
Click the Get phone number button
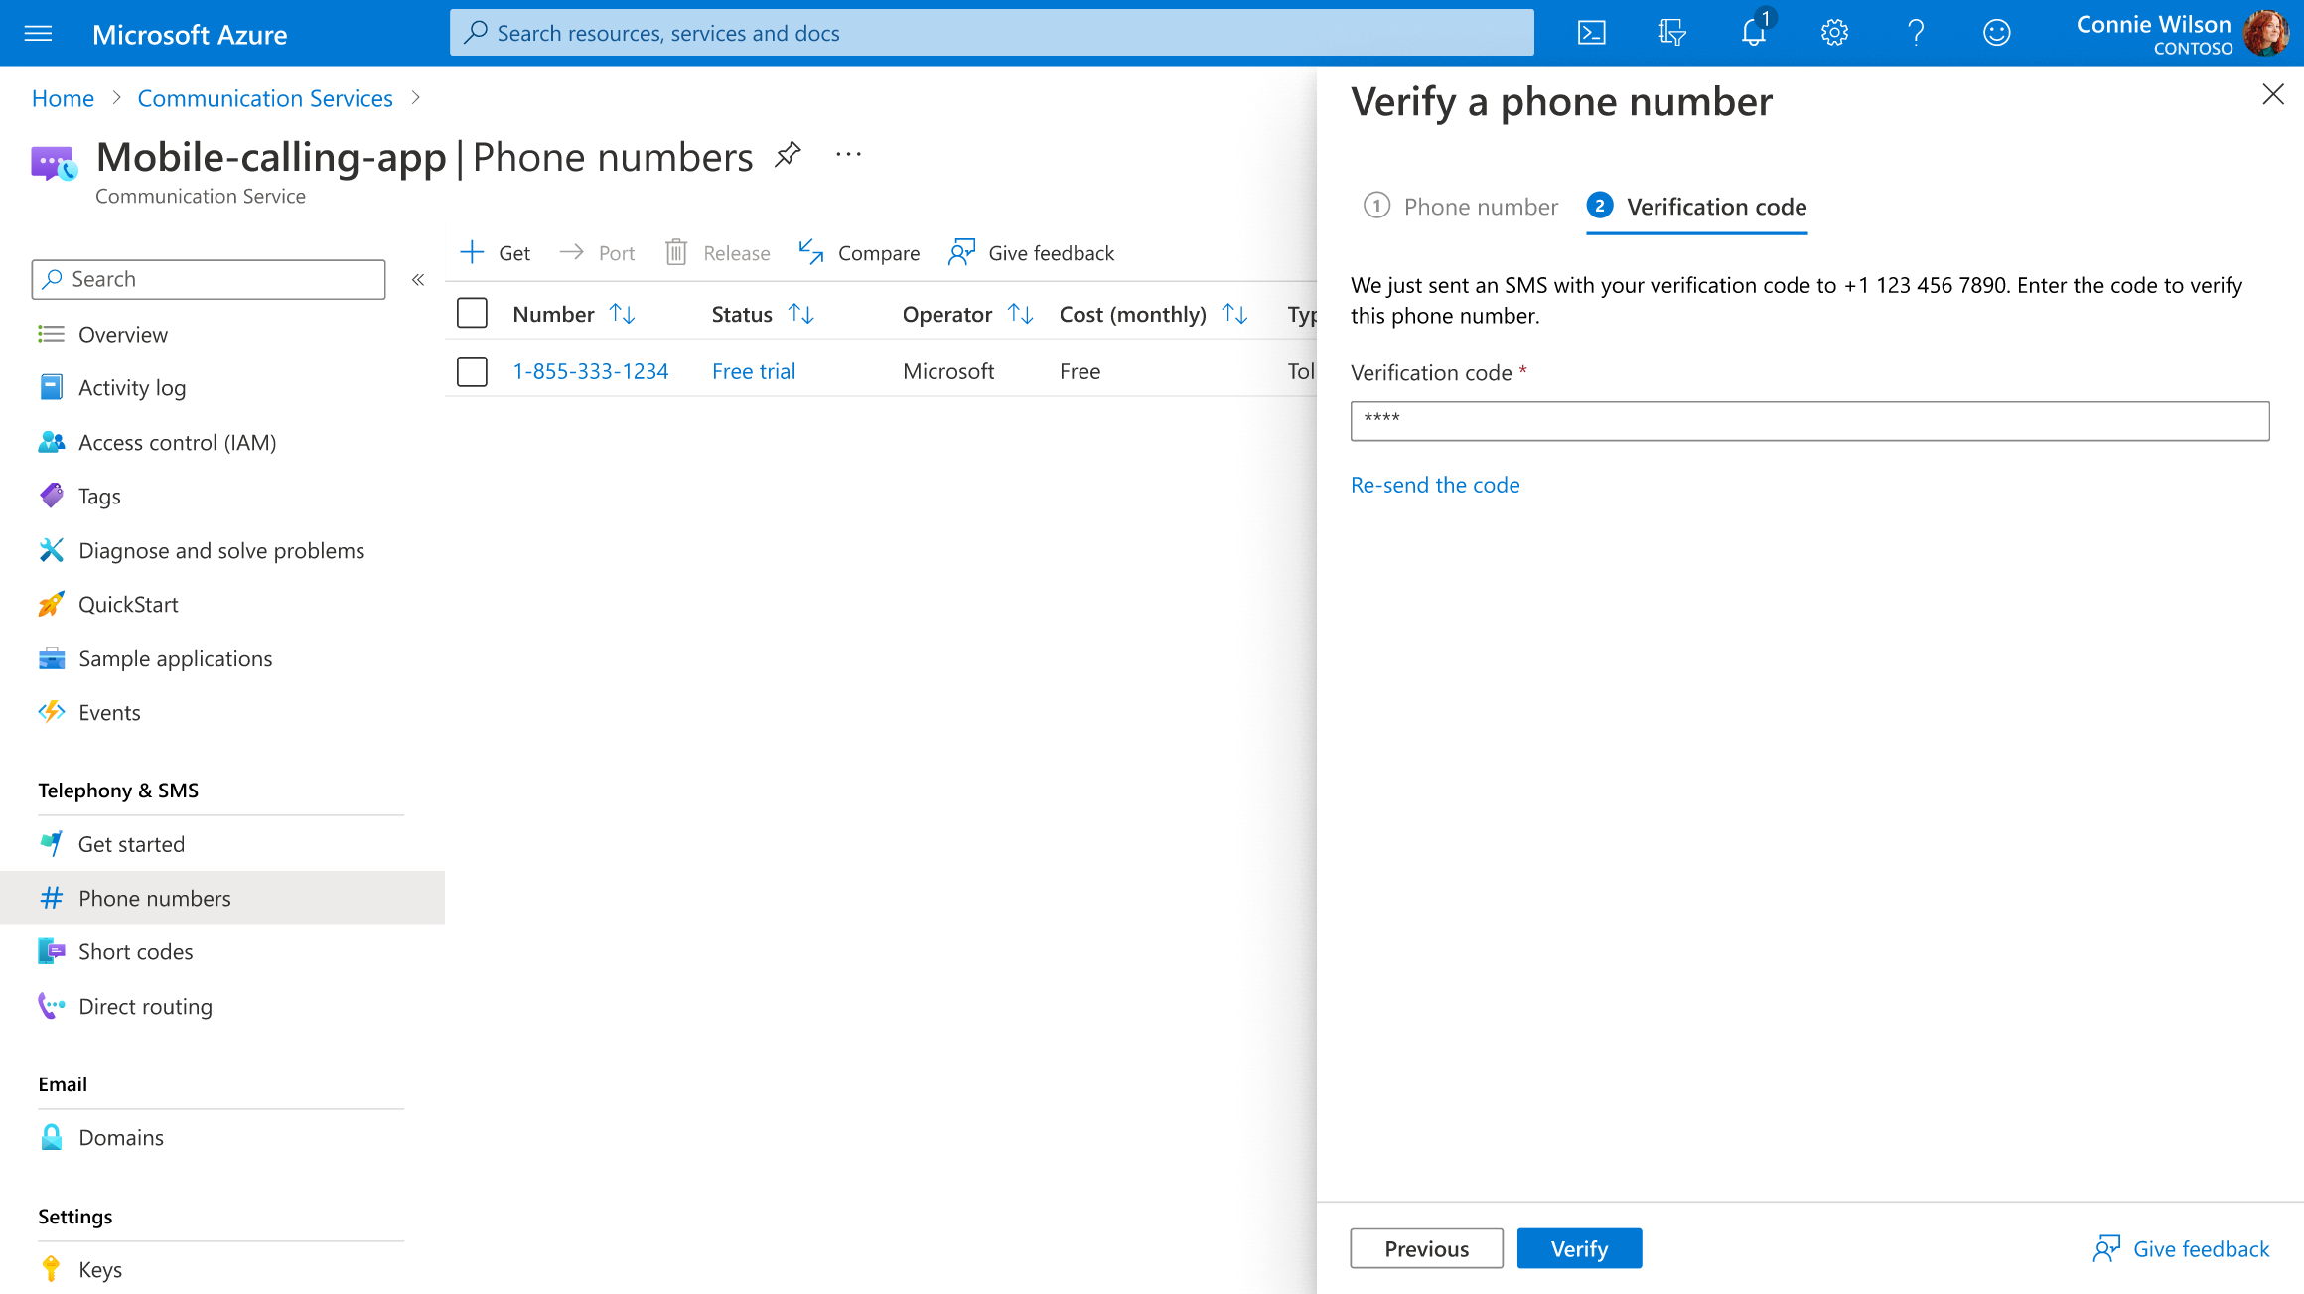pyautogui.click(x=496, y=253)
